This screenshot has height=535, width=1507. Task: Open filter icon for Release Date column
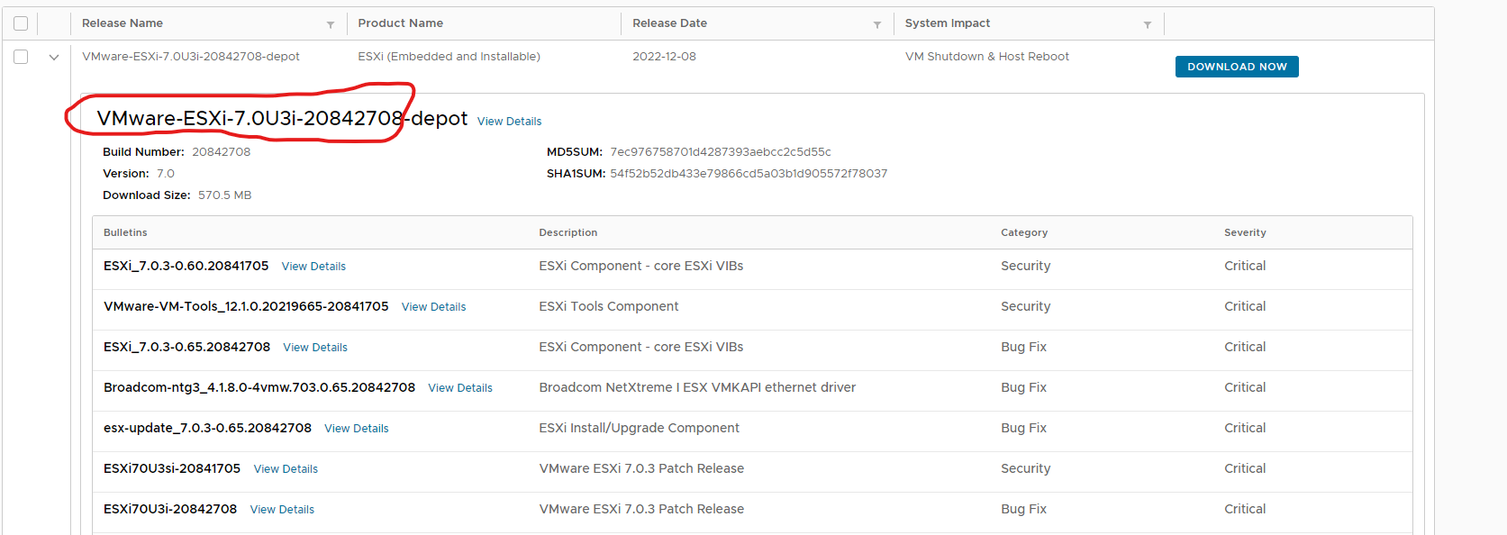(877, 24)
